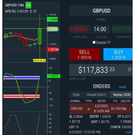Click the TYPE column header
Image resolution: width=135 pixels, height=135 pixels.
(x=89, y=101)
